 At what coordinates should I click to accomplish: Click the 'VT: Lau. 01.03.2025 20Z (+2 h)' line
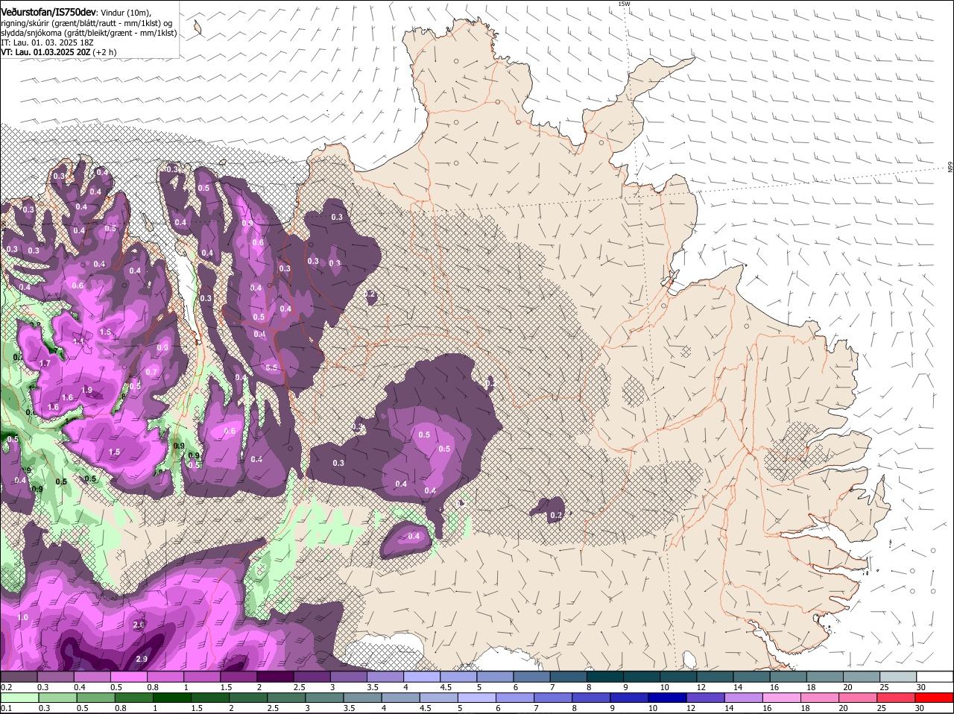click(x=59, y=52)
